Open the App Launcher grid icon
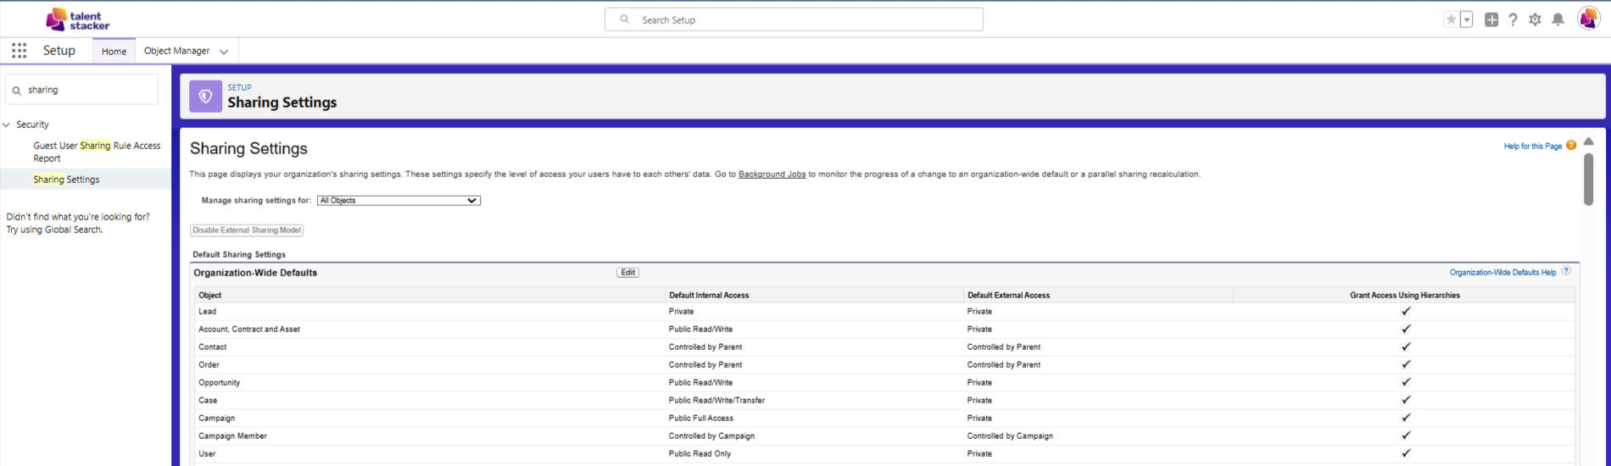The height and width of the screenshot is (466, 1611). point(19,51)
